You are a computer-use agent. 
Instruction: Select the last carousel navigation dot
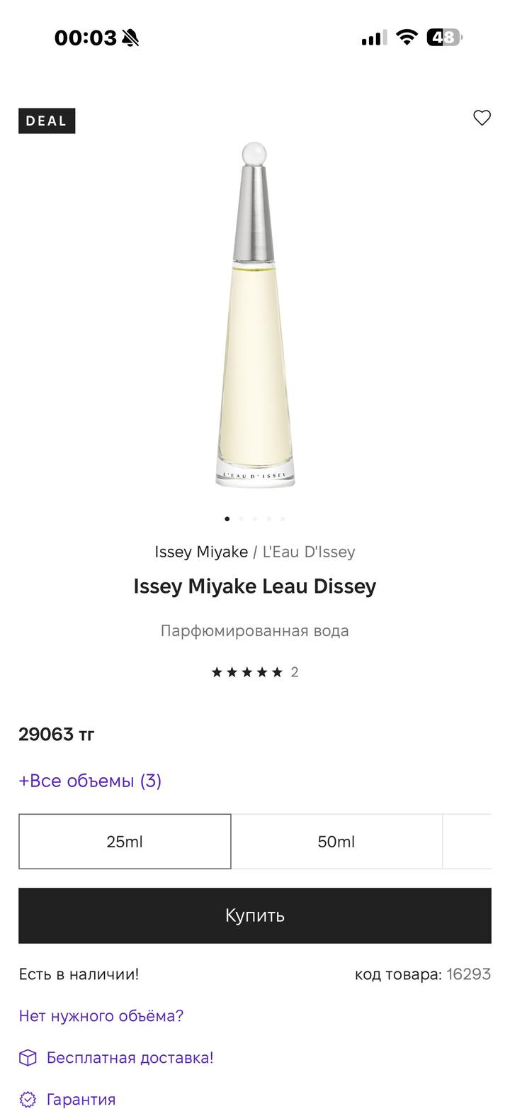pyautogui.click(x=282, y=518)
